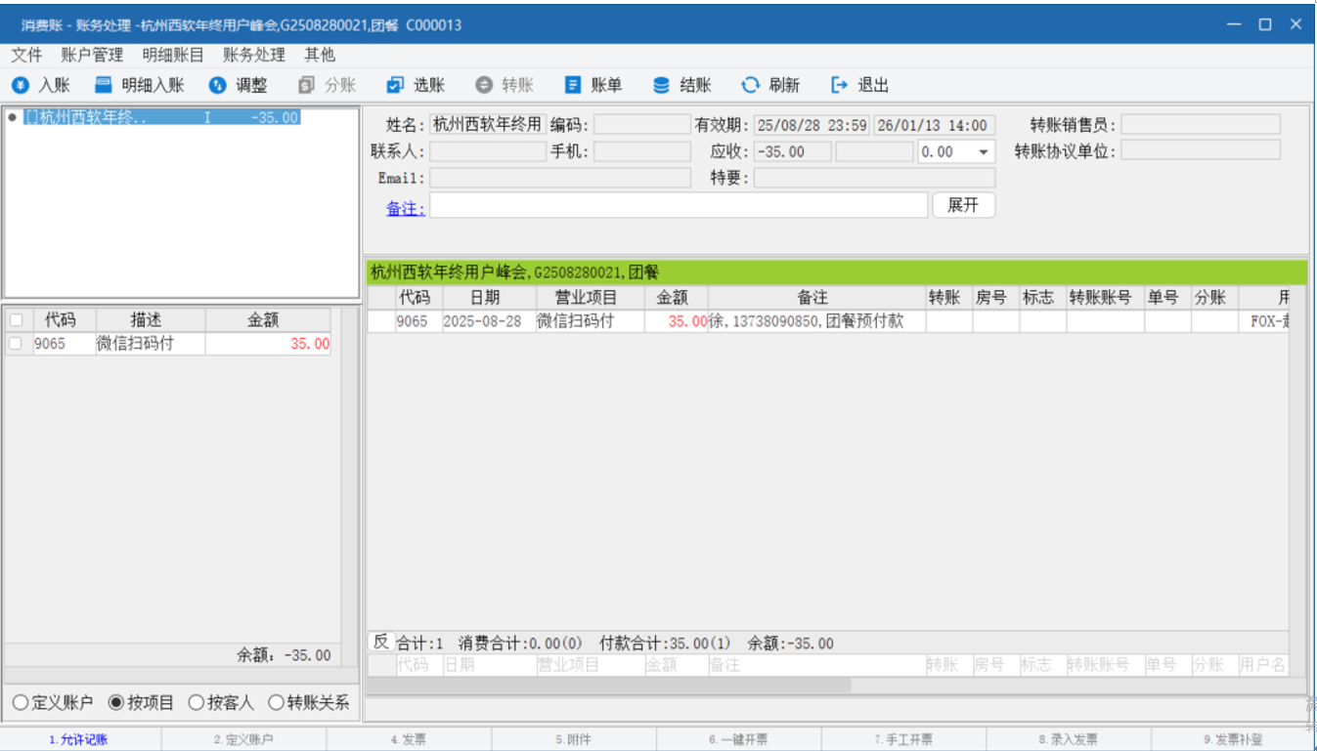Click the 退出 exit icon

point(839,86)
